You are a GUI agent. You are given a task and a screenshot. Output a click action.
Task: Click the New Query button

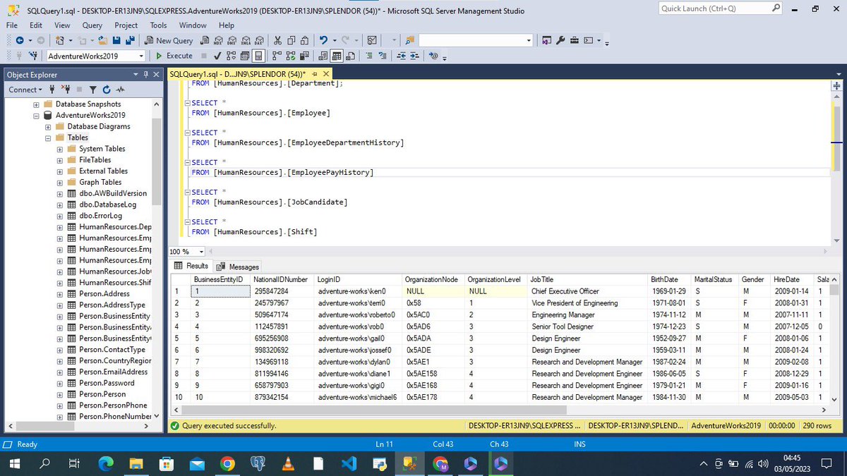[x=169, y=40]
